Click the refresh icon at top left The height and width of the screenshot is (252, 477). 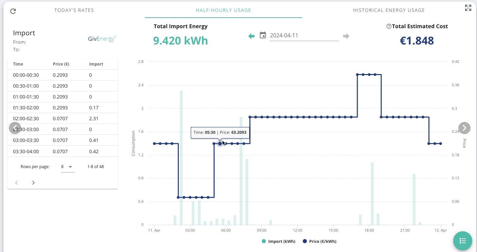[13, 11]
